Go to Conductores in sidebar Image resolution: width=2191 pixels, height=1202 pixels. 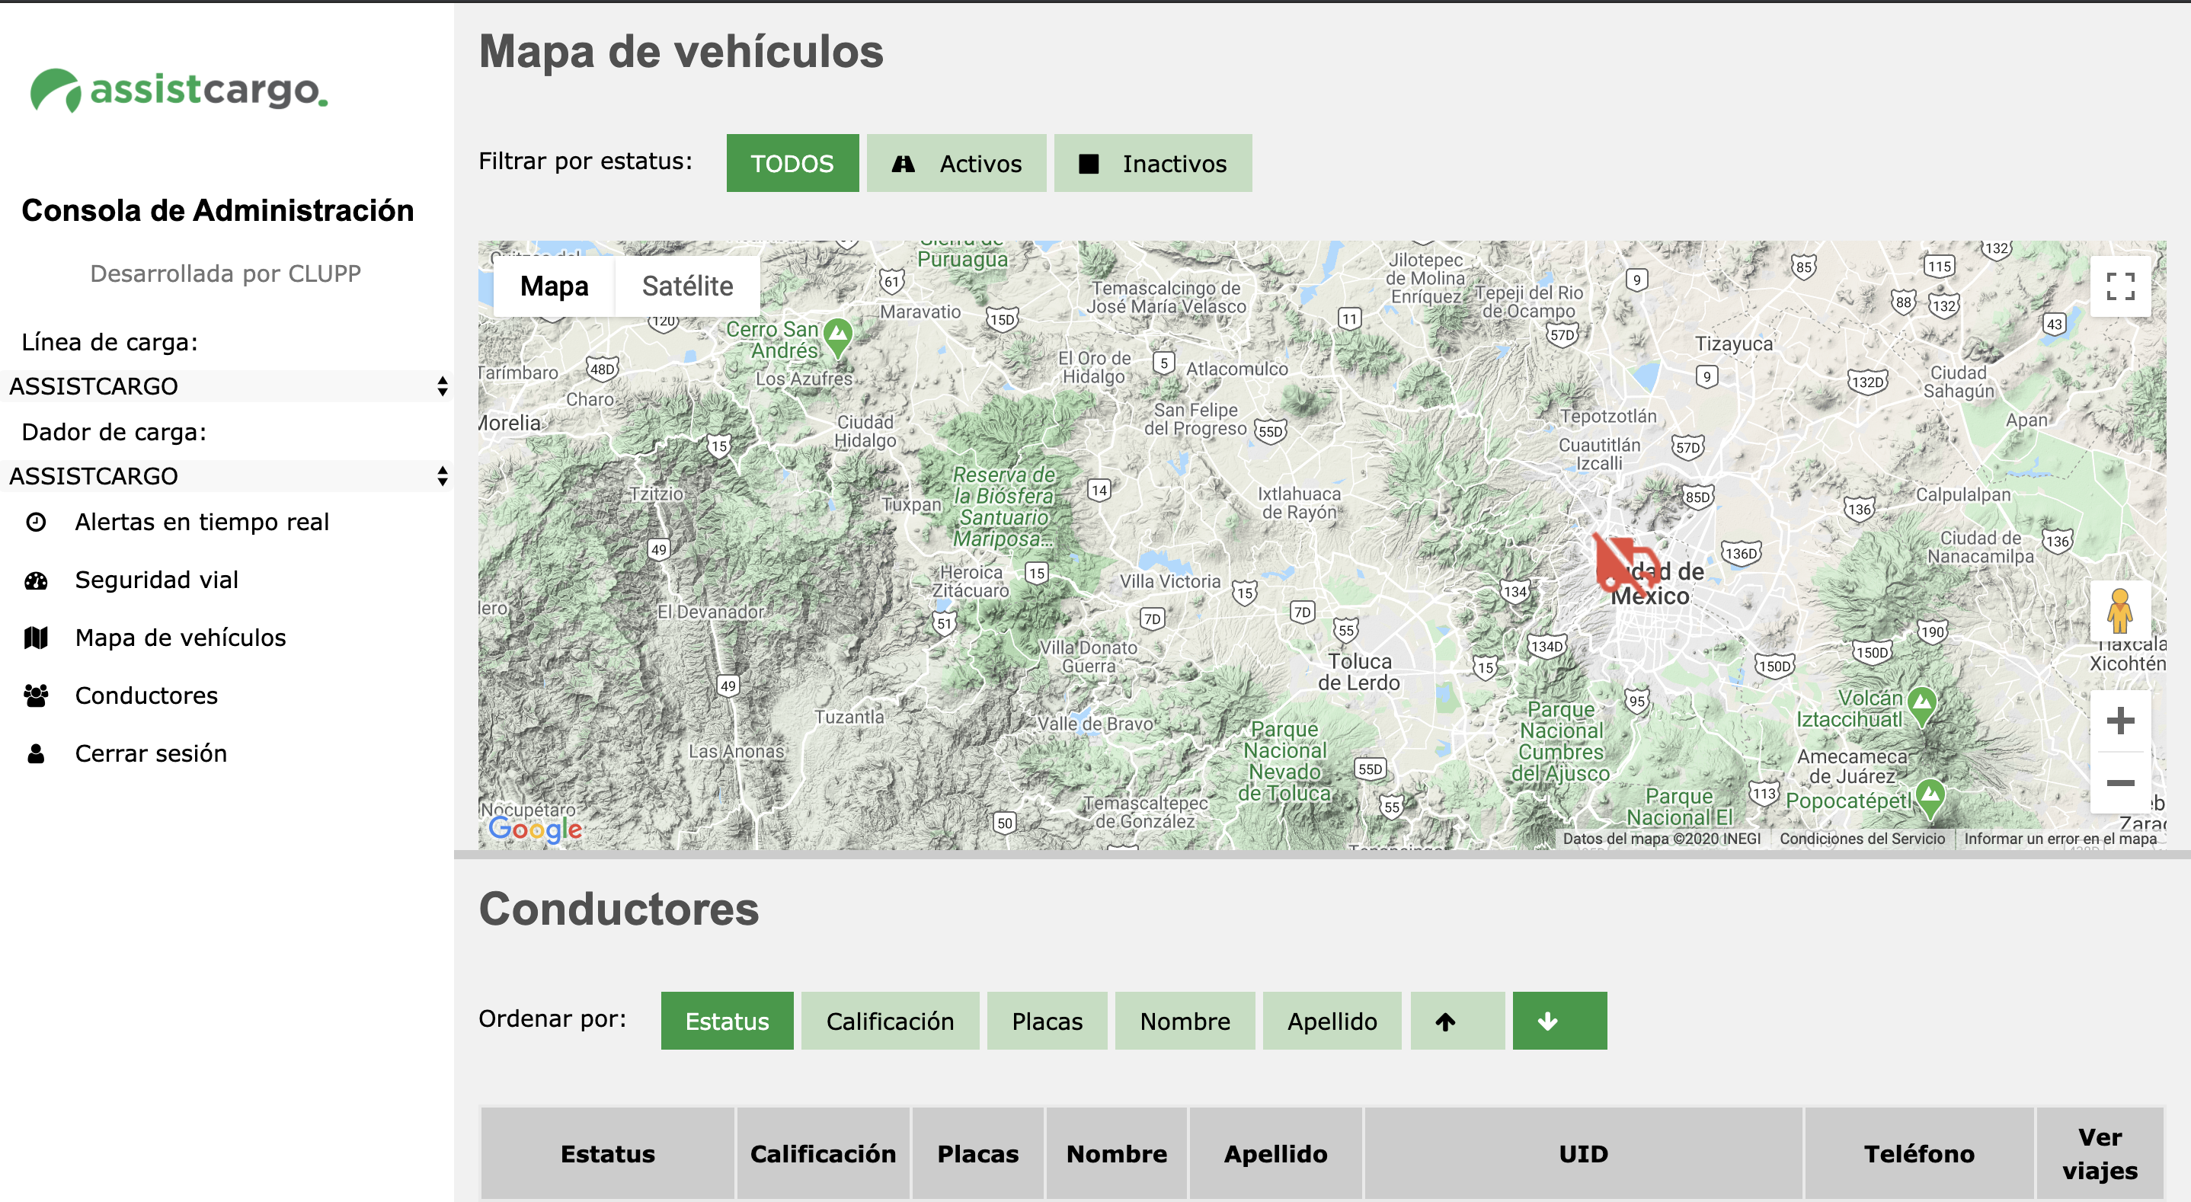(146, 695)
